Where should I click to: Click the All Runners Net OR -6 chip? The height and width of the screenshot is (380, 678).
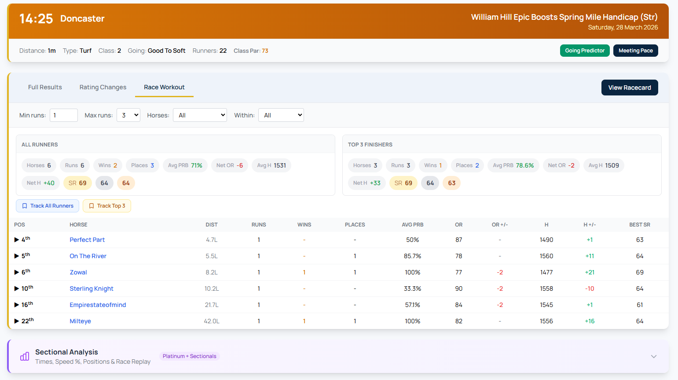(x=230, y=165)
